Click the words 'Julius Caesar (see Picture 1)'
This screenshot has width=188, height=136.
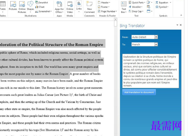(55, 95)
